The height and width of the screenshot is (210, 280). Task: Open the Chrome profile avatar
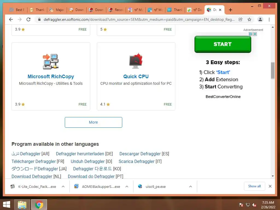[260, 19]
